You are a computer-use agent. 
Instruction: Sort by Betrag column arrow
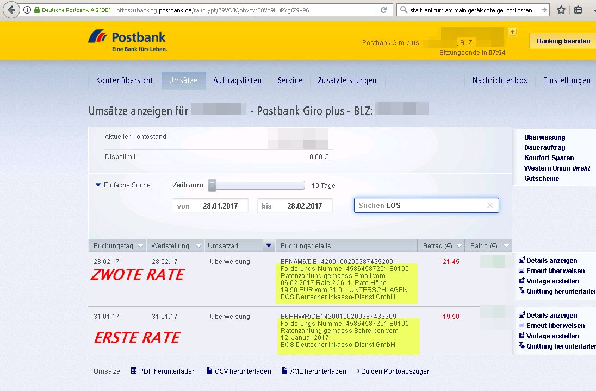coord(459,246)
